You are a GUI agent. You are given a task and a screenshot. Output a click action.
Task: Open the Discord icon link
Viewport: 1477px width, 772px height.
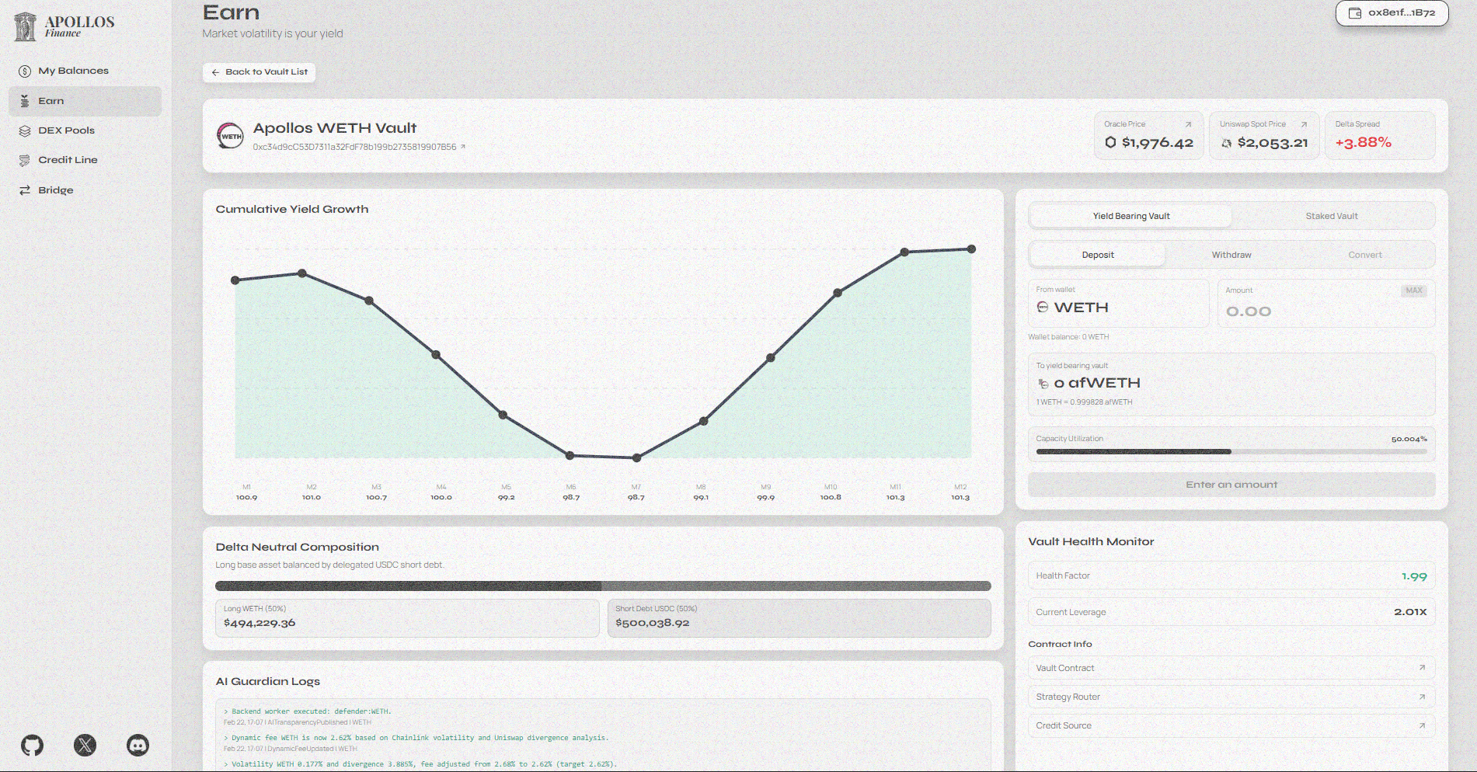tap(138, 746)
